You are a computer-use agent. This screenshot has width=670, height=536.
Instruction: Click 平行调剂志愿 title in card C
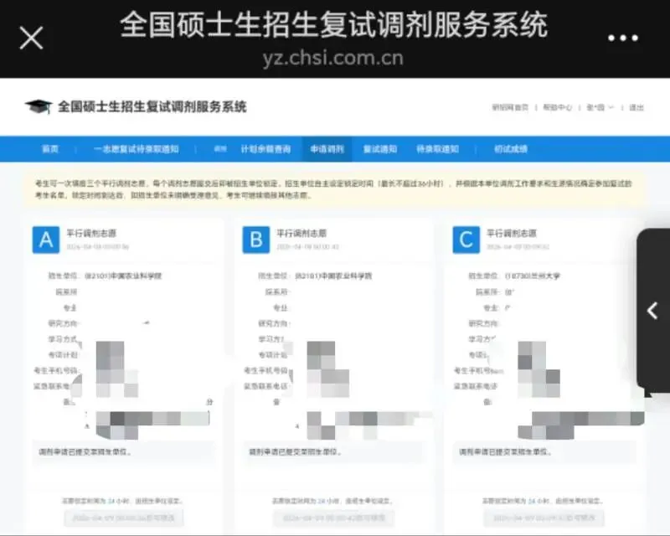click(512, 234)
